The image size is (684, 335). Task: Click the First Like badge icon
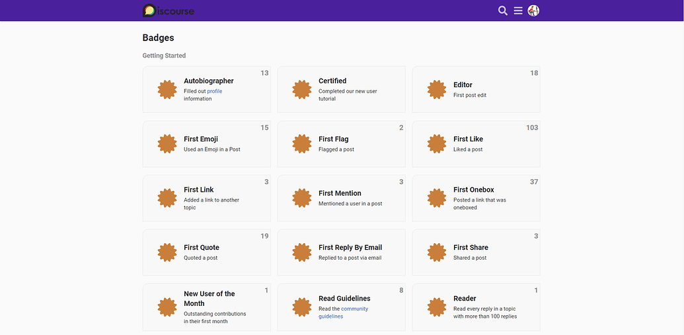tap(437, 144)
